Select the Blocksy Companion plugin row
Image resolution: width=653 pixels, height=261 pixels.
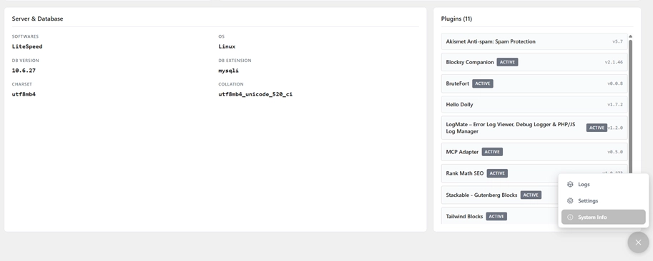[534, 62]
